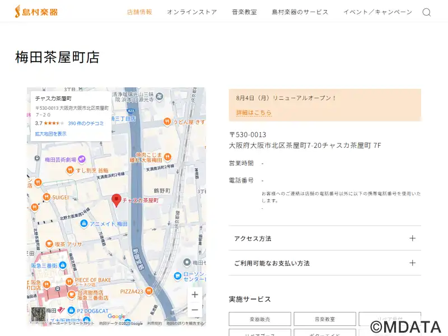Click the 楽器販売 service button

[x=260, y=319]
